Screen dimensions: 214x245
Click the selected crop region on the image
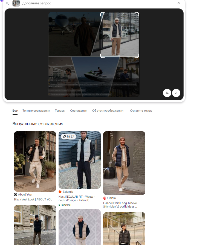(120, 35)
